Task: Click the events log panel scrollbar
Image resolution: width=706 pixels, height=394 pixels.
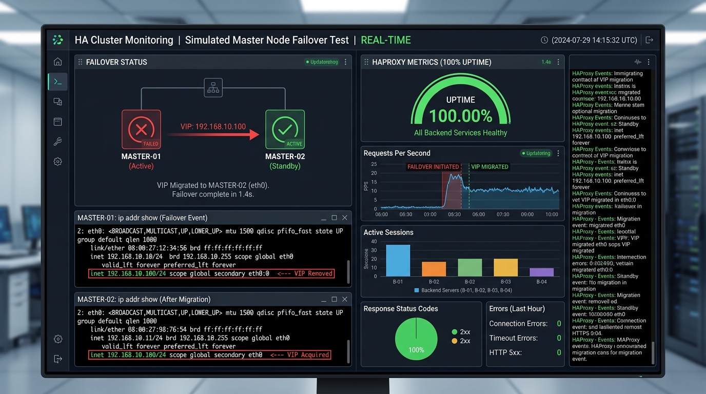Action: 653,352
